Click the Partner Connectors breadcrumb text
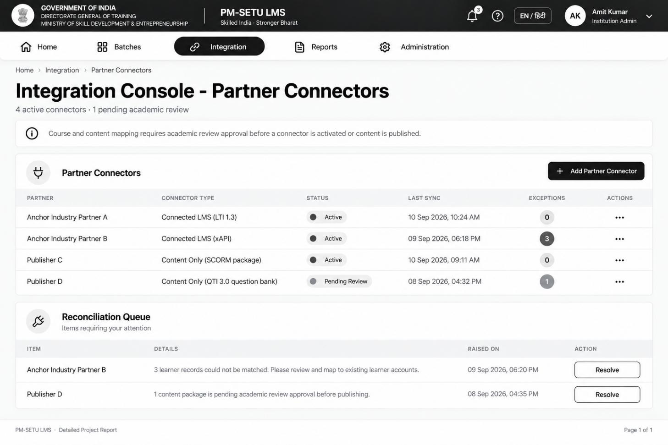 click(121, 70)
